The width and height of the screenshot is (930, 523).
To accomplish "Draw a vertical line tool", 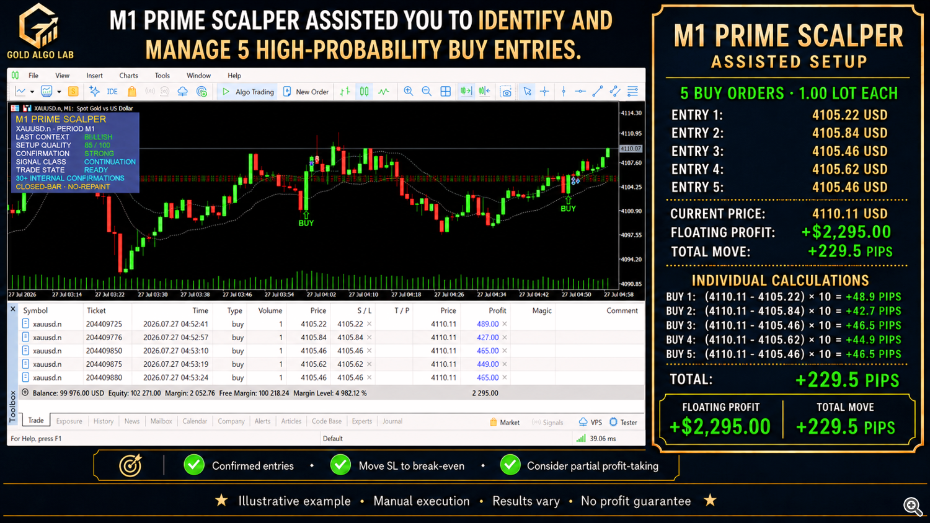I will pyautogui.click(x=564, y=92).
